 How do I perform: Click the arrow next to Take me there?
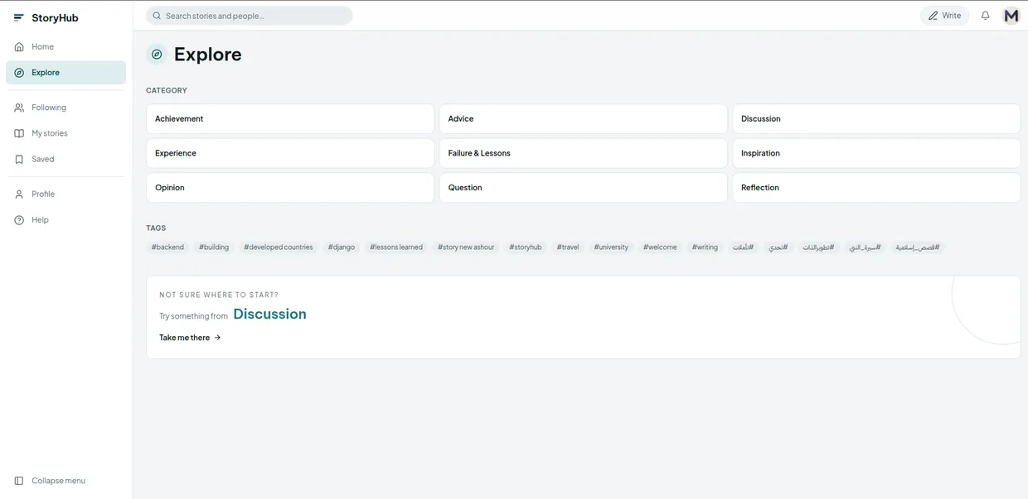217,338
